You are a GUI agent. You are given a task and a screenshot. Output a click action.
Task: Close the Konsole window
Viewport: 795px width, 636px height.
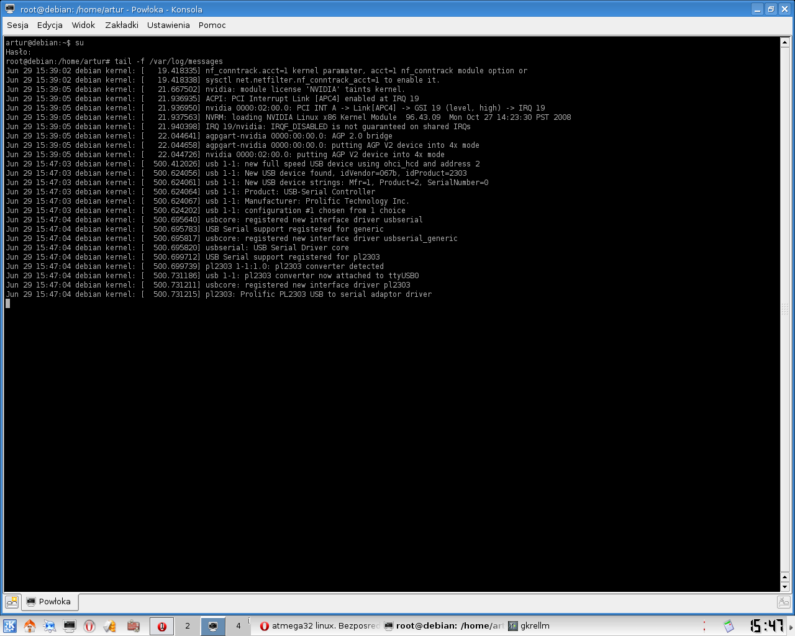pyautogui.click(x=784, y=9)
